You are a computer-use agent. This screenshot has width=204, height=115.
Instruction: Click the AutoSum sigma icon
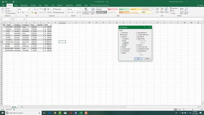click(171, 8)
